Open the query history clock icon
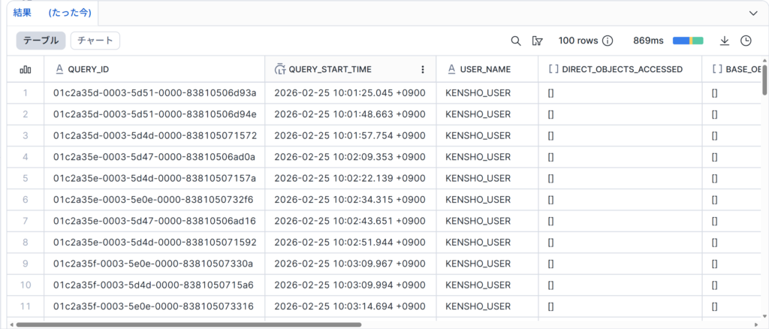 tap(746, 41)
